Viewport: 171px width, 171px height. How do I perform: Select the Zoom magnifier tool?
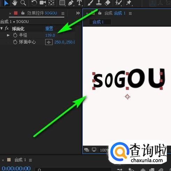(x=23, y=3)
